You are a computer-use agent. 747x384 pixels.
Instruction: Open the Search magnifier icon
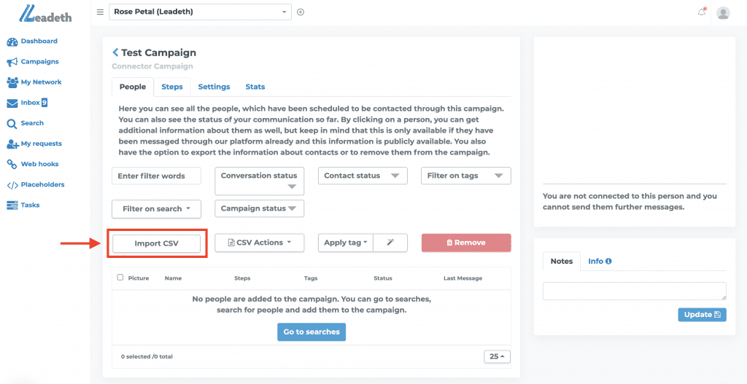click(x=12, y=124)
